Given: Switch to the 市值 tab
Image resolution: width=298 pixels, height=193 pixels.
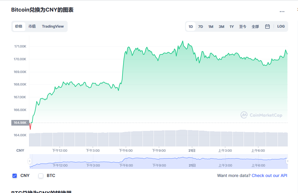Looking at the screenshot, I should [32, 26].
